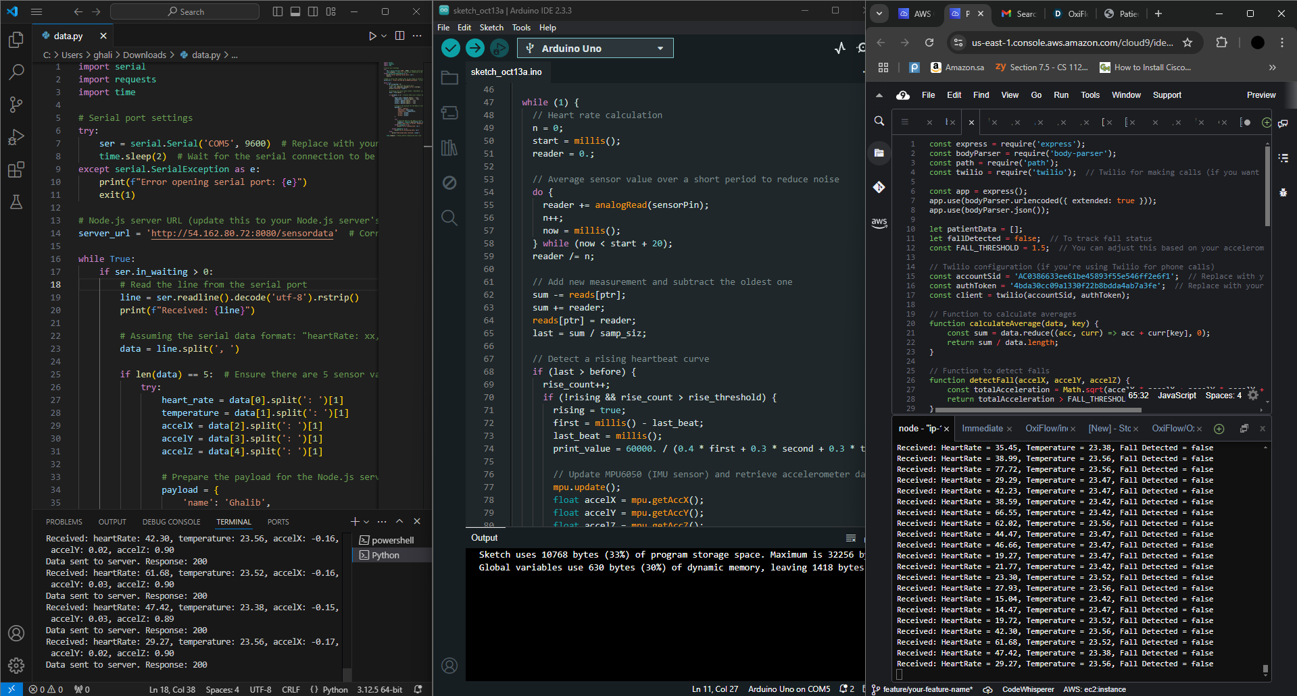Open the Arduino Uno board dropdown

pyautogui.click(x=595, y=48)
